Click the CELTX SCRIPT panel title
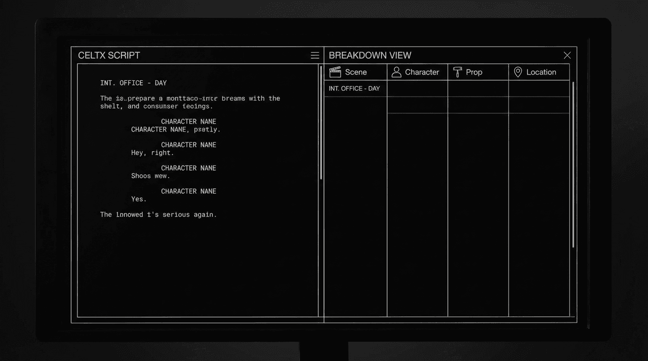The image size is (648, 361). 109,55
